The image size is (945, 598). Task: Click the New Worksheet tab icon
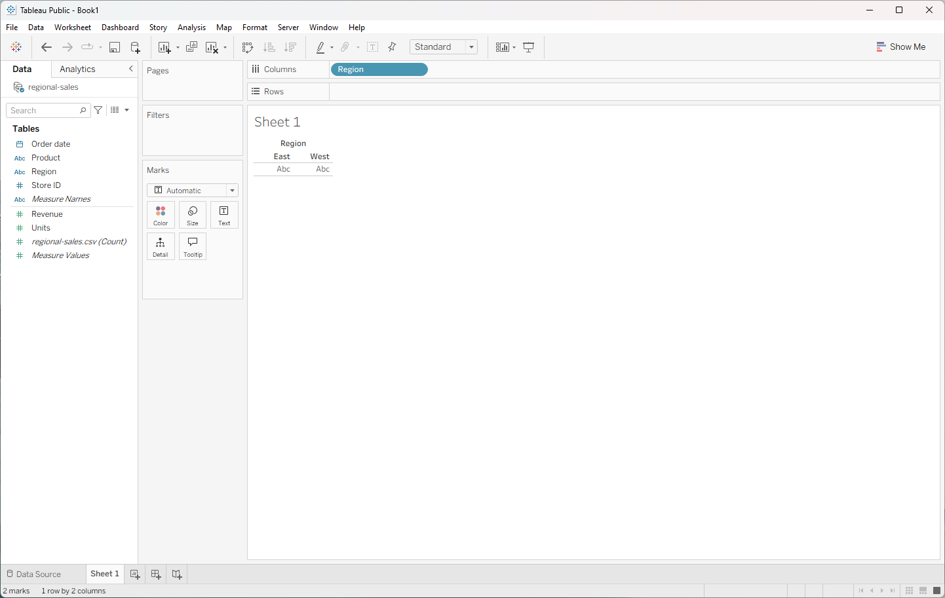click(x=135, y=574)
